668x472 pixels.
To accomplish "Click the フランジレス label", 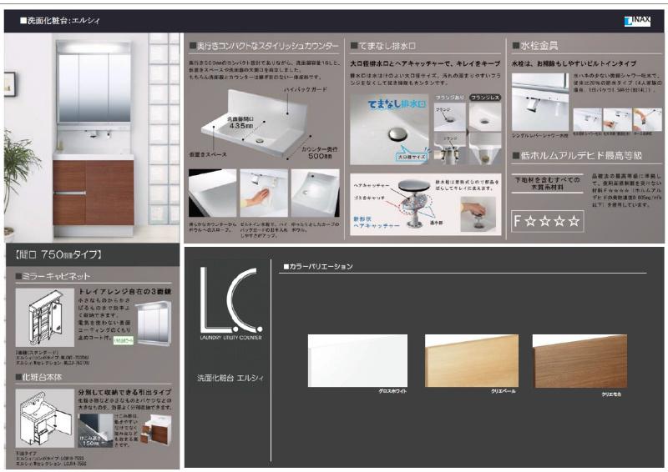I will tap(486, 97).
